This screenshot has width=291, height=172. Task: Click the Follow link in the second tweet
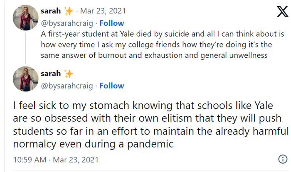click(x=111, y=86)
